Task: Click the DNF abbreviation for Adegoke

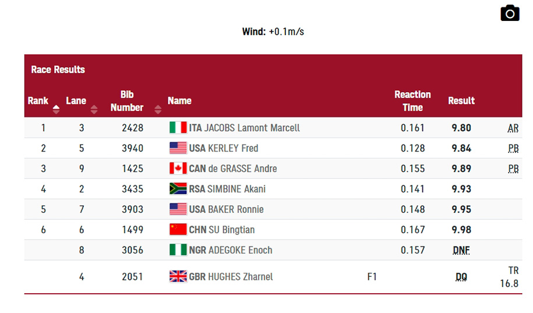Action: [461, 251]
